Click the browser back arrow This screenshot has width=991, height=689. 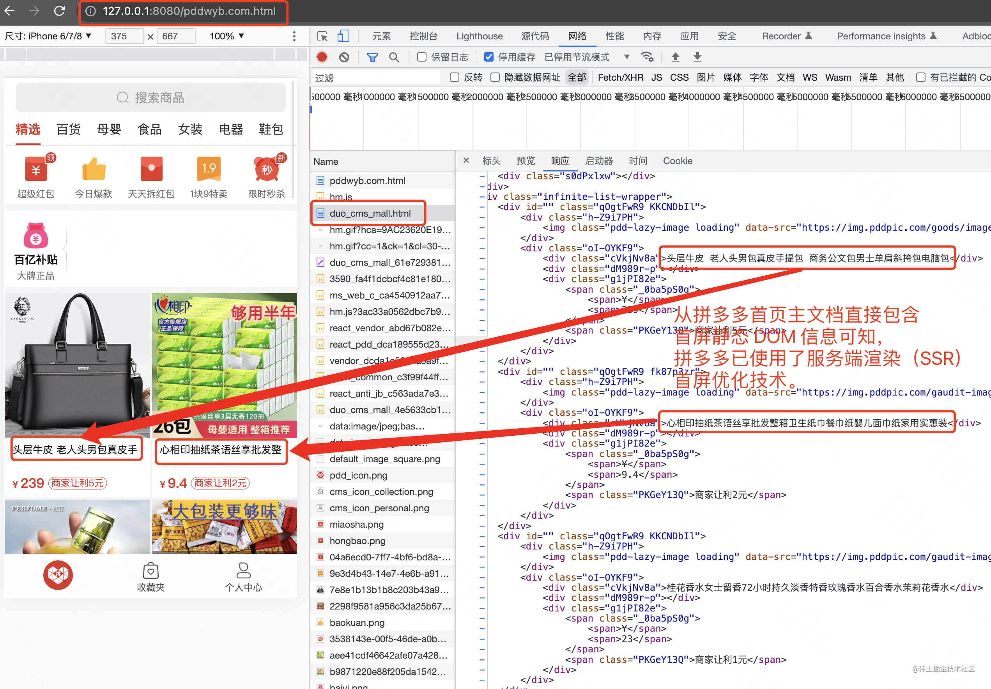click(x=9, y=11)
